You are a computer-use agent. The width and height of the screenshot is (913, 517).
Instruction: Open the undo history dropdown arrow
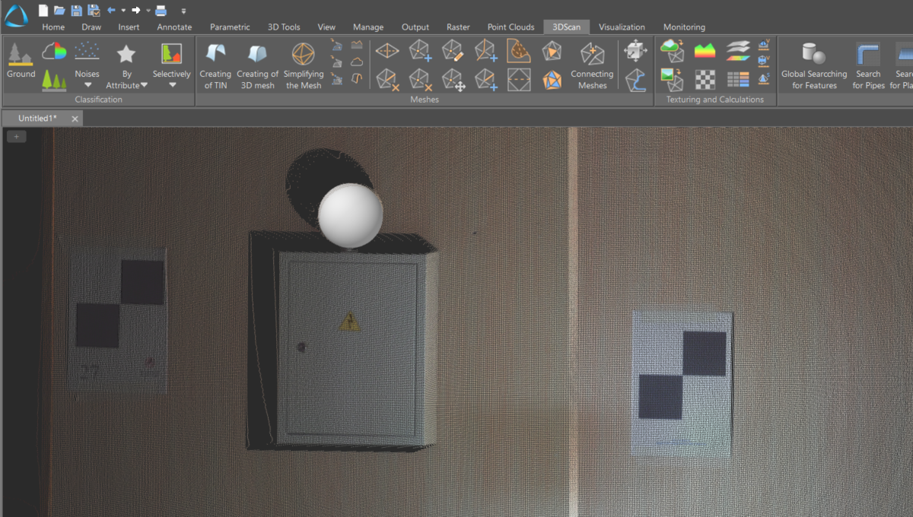pyautogui.click(x=123, y=11)
